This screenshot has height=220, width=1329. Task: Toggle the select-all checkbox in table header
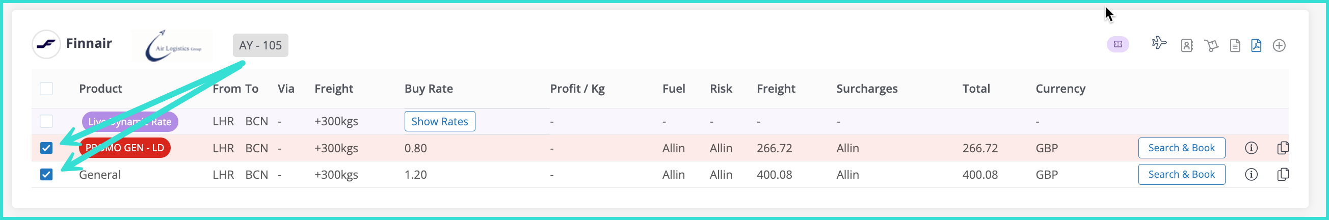(46, 89)
